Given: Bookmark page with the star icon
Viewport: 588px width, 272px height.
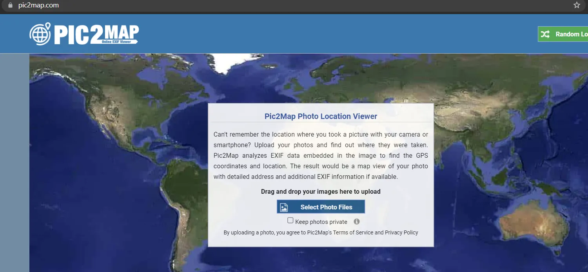Looking at the screenshot, I should tap(577, 5).
